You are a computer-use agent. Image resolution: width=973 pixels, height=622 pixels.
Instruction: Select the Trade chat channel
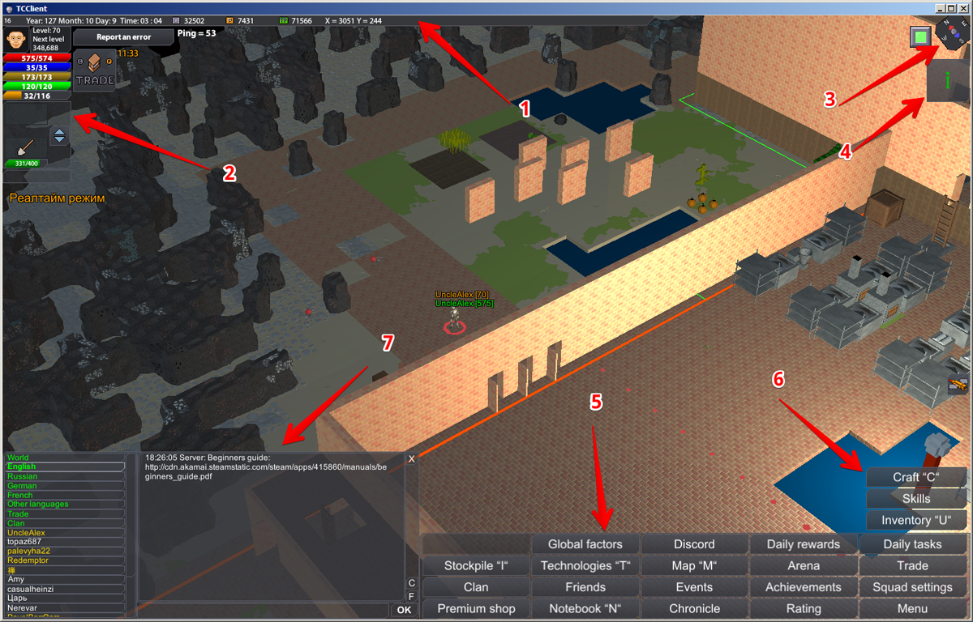tap(65, 514)
